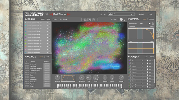Play the Strange playlist entry
The image size is (179, 100).
coord(148,84)
